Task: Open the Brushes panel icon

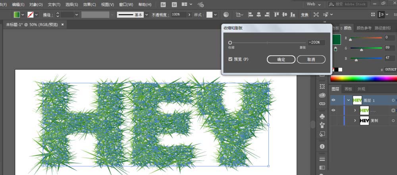Action: pyautogui.click(x=322, y=125)
